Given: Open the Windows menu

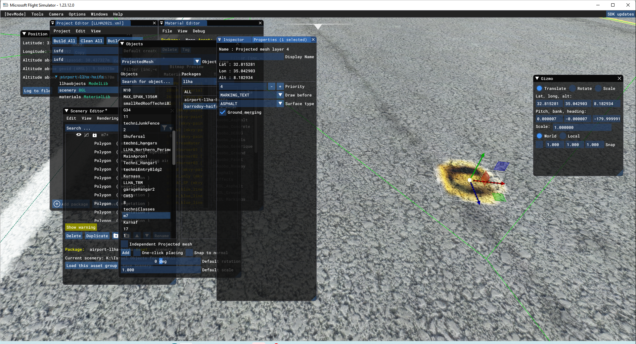Looking at the screenshot, I should 99,14.
